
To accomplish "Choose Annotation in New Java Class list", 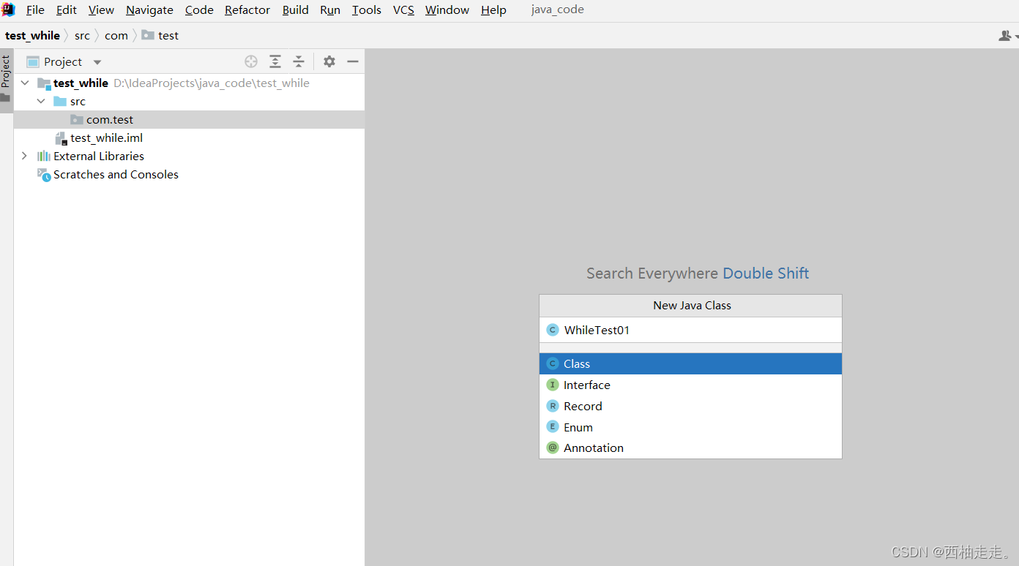I will [x=690, y=448].
